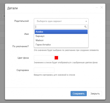This screenshot has width=110, height=103.
Task: Click hint text about 'выбранным цветом фона'
Action: point(66,62)
